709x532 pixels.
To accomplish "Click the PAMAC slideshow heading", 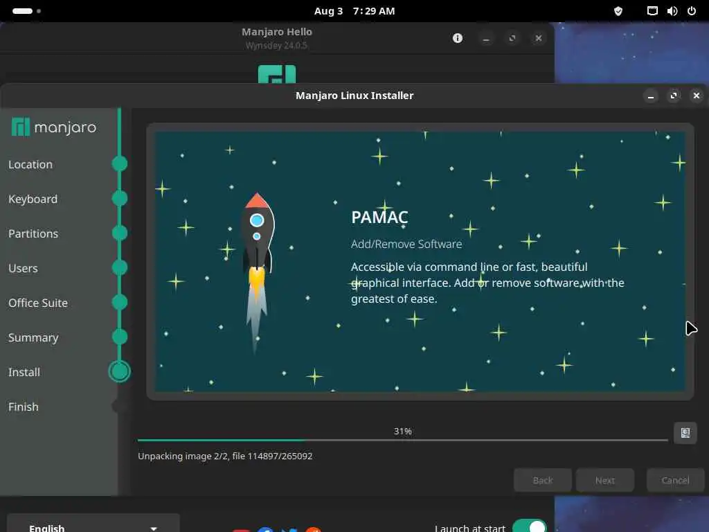I will tap(380, 218).
